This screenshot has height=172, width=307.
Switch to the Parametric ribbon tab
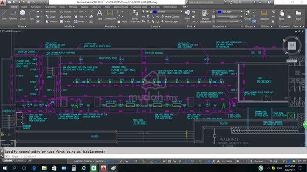coord(50,7)
